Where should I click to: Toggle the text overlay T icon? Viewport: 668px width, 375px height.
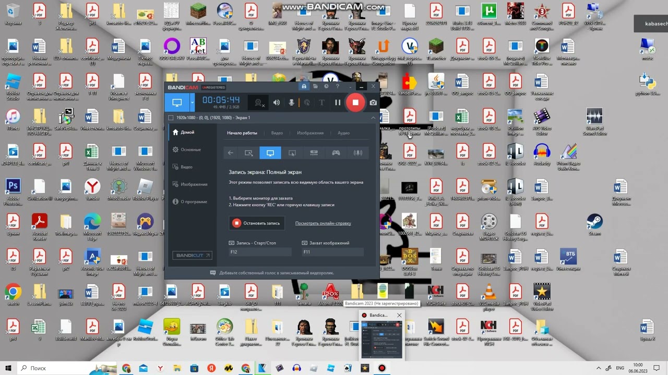(x=322, y=103)
